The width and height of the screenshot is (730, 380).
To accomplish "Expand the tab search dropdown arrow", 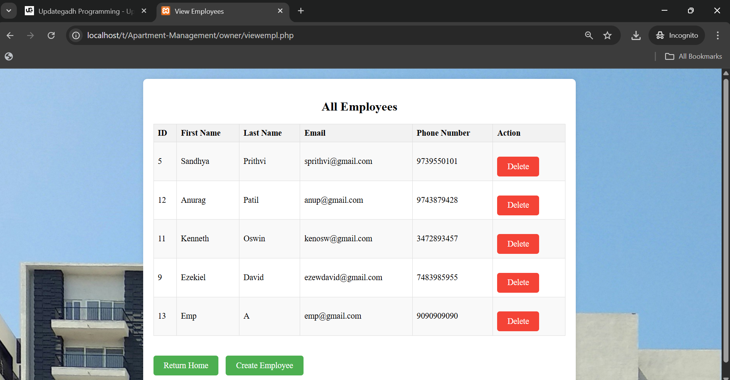I will pyautogui.click(x=9, y=11).
